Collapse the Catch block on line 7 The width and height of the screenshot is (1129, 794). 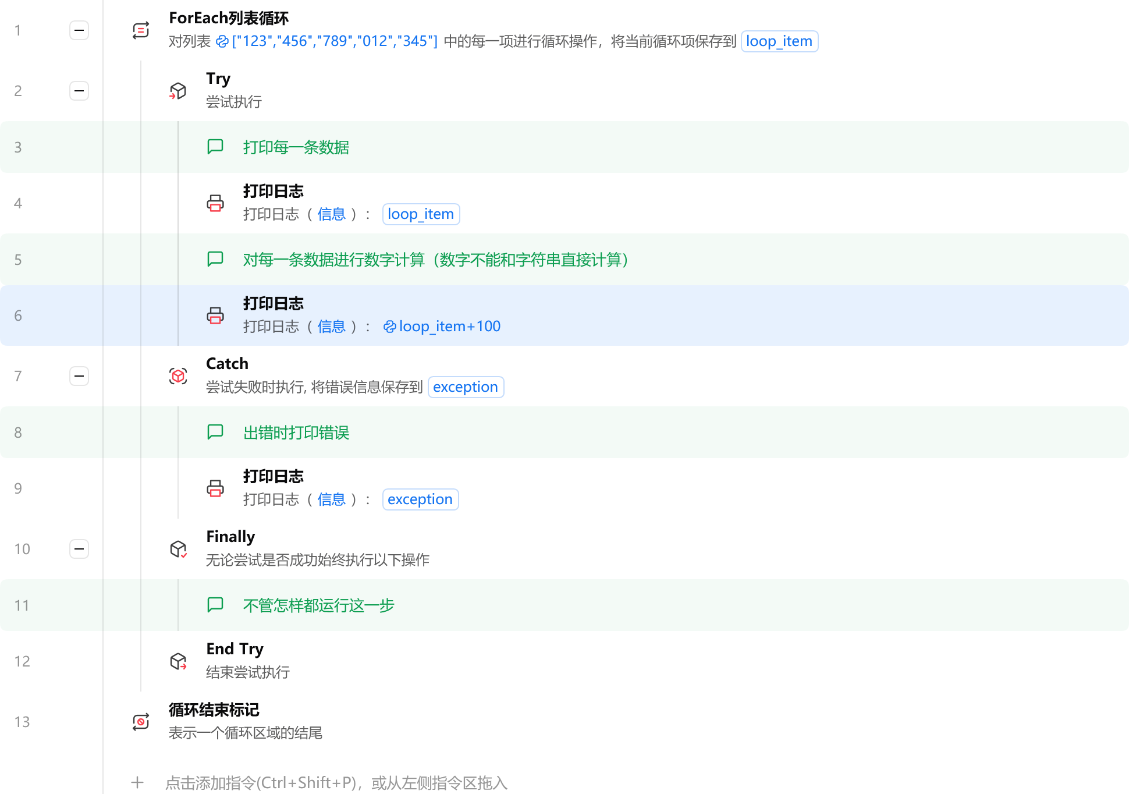tap(79, 376)
